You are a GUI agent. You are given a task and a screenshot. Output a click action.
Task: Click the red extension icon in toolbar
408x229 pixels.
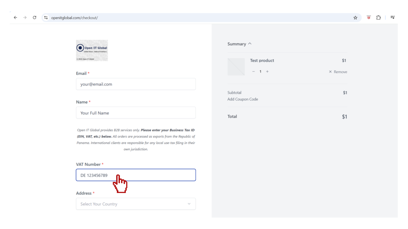tap(369, 17)
